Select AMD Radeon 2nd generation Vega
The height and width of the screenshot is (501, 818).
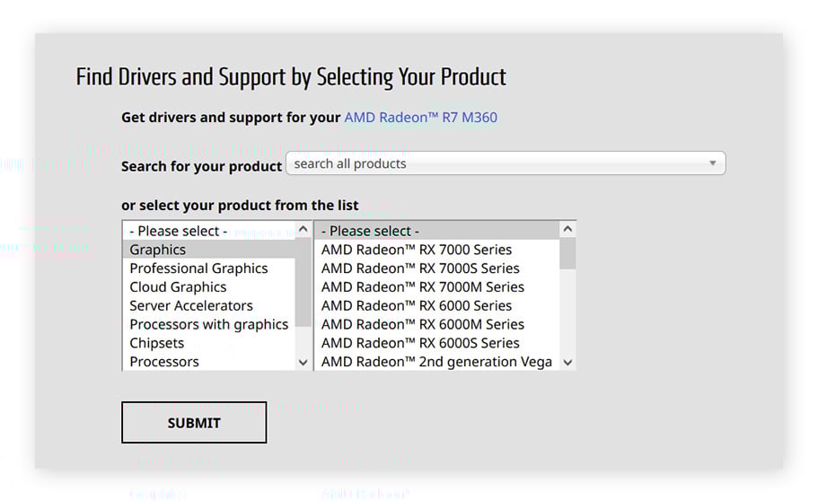437,362
